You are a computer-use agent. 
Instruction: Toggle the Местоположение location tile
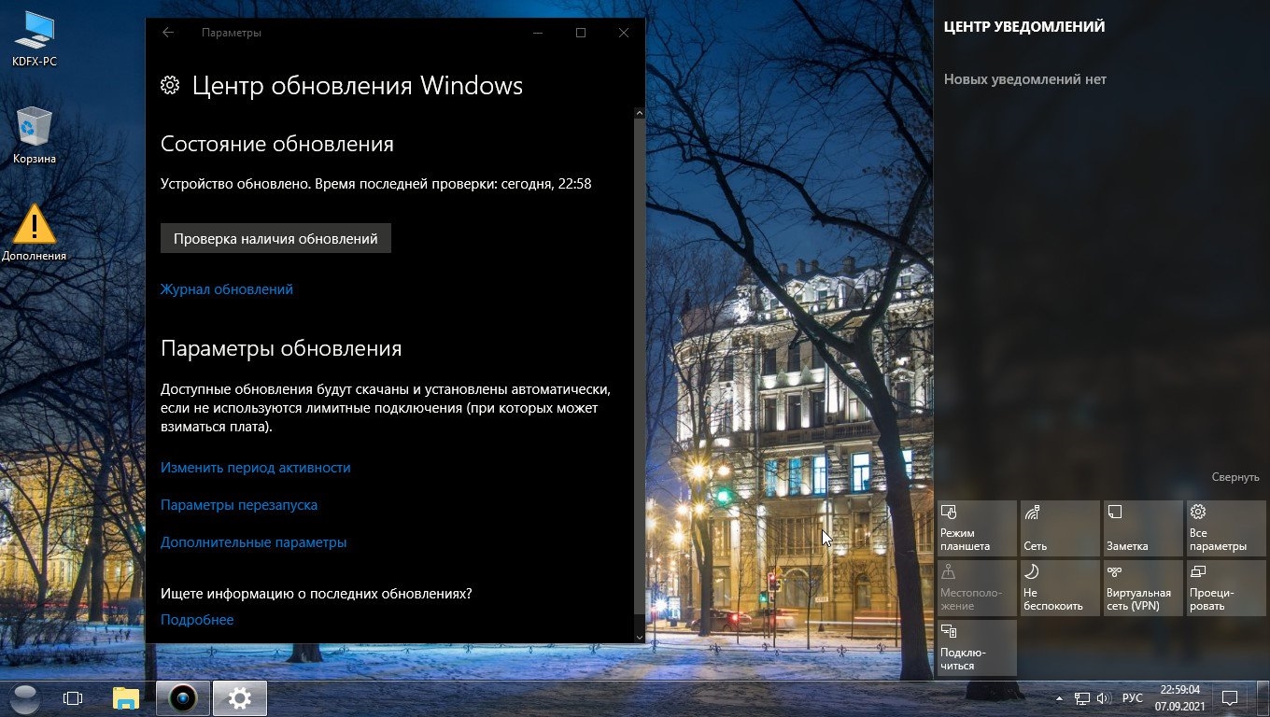pyautogui.click(x=977, y=587)
